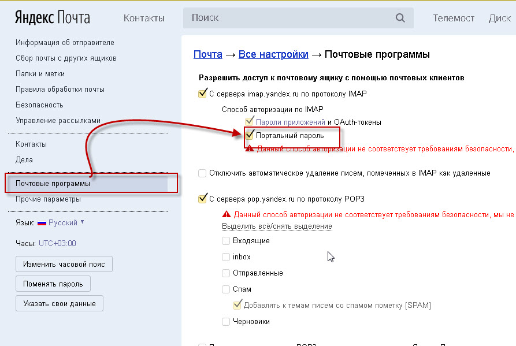The image size is (516, 346).
Task: Check the Входящие folder checkbox
Action: [x=226, y=241]
